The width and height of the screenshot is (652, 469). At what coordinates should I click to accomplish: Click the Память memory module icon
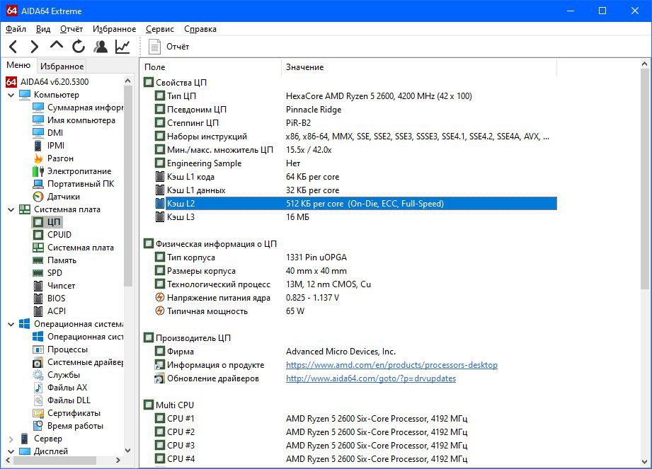coord(38,260)
